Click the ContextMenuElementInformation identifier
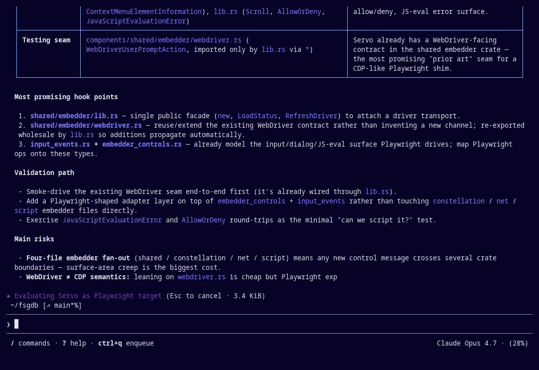The image size is (539, 370). [143, 11]
